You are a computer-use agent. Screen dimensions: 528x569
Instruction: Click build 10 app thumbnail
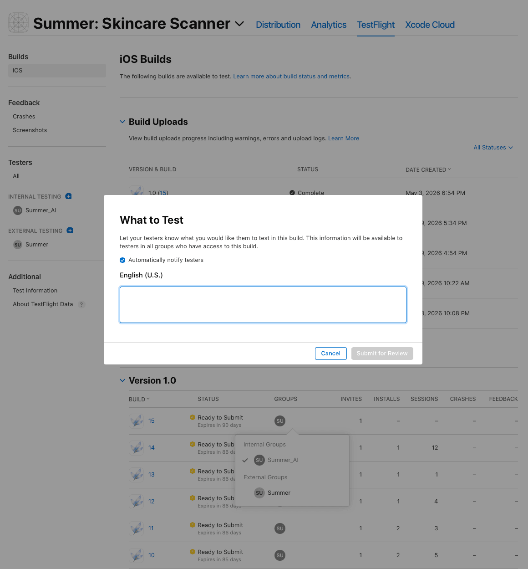coord(137,555)
